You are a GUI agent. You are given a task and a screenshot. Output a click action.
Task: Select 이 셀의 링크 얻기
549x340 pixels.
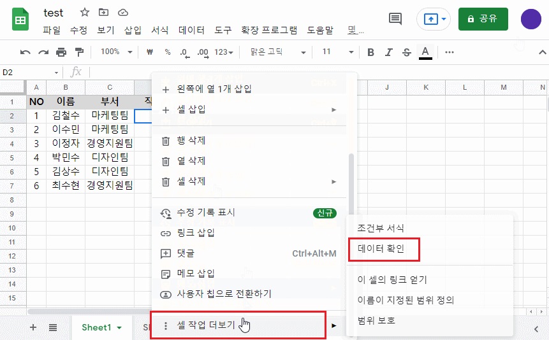430,280
